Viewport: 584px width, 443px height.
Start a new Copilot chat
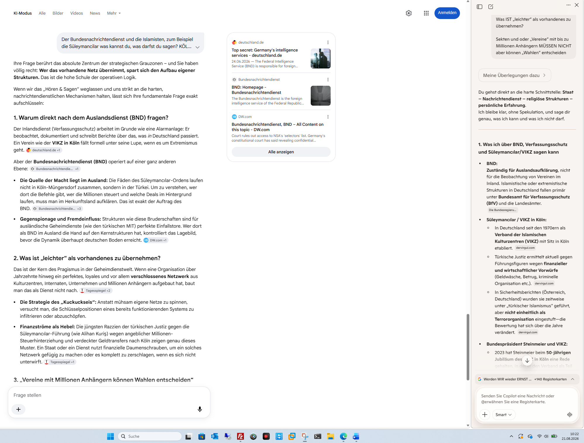491,7
